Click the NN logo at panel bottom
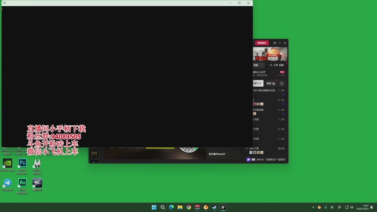The image size is (377, 212). [x=251, y=159]
